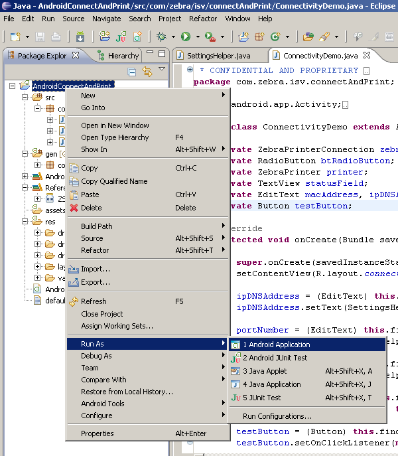This screenshot has width=398, height=456.
Task: Select '1 Android Application' from Run As submenu
Action: pos(276,344)
